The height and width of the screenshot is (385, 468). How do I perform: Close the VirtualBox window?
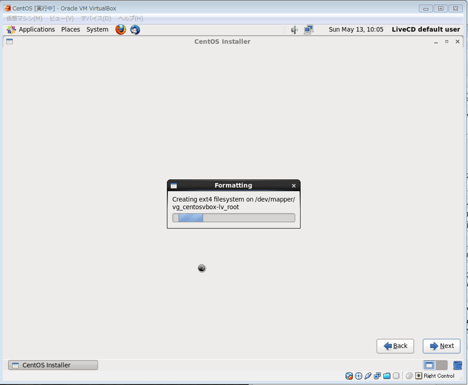456,9
